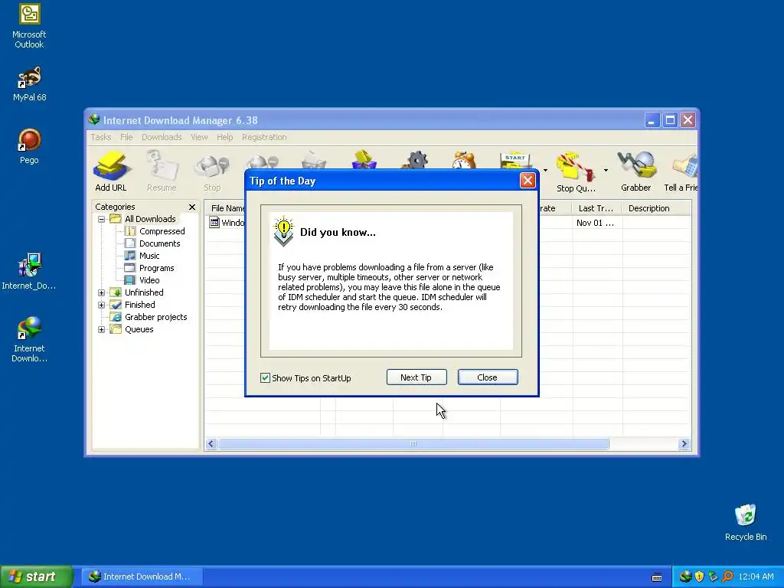Select the Internet_Do... installer desktop icon
This screenshot has height=588, width=784.
point(29,271)
